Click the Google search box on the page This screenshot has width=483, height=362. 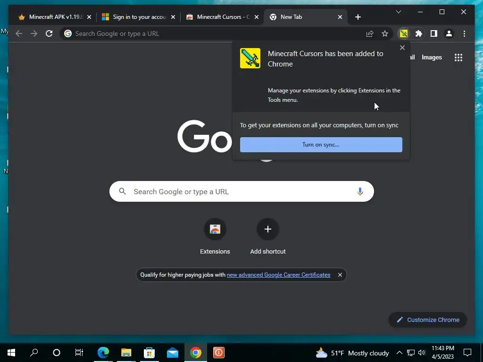tap(241, 191)
